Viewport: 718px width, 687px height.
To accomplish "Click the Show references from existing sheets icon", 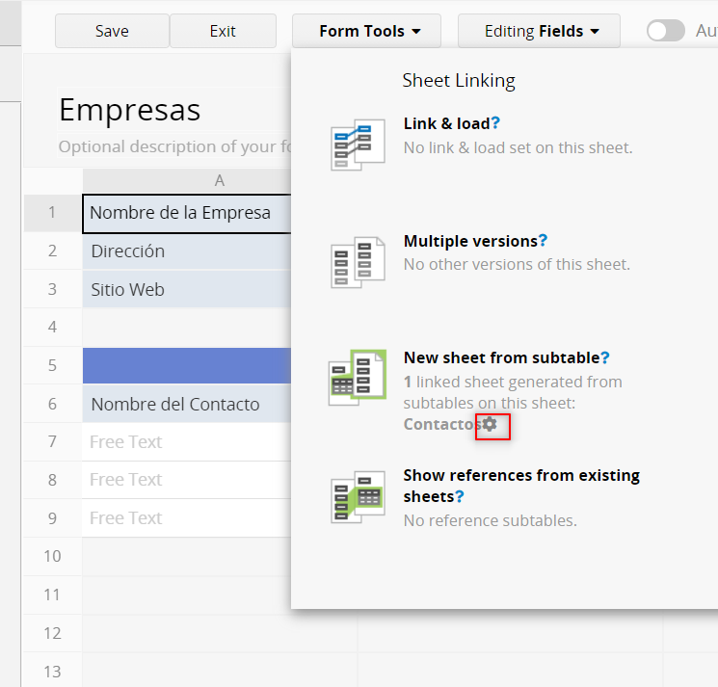I will 357,496.
